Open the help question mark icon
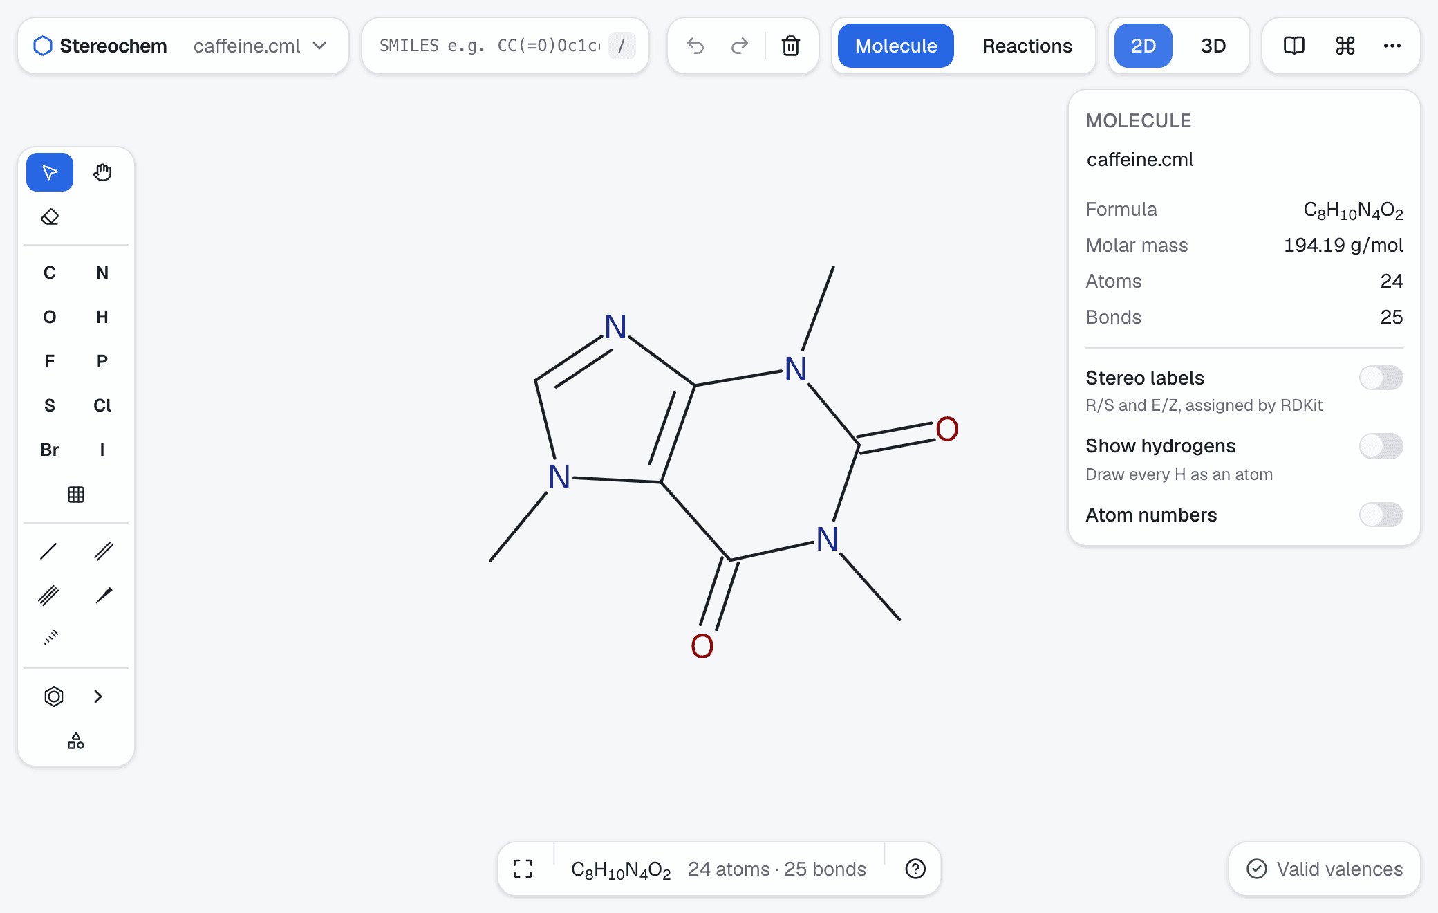Viewport: 1438px width, 913px height. [x=915, y=869]
